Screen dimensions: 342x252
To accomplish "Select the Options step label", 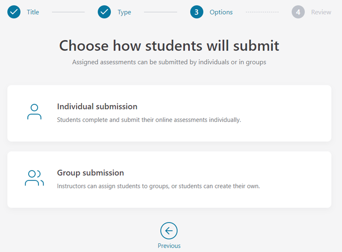I will coord(221,12).
